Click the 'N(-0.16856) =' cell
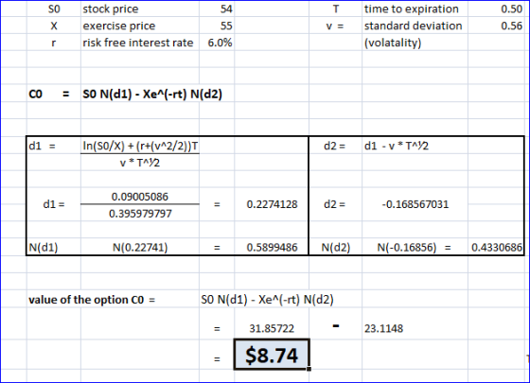 (415, 248)
